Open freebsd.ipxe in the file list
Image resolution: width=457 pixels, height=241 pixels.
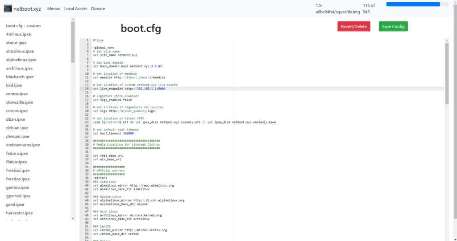click(x=18, y=170)
